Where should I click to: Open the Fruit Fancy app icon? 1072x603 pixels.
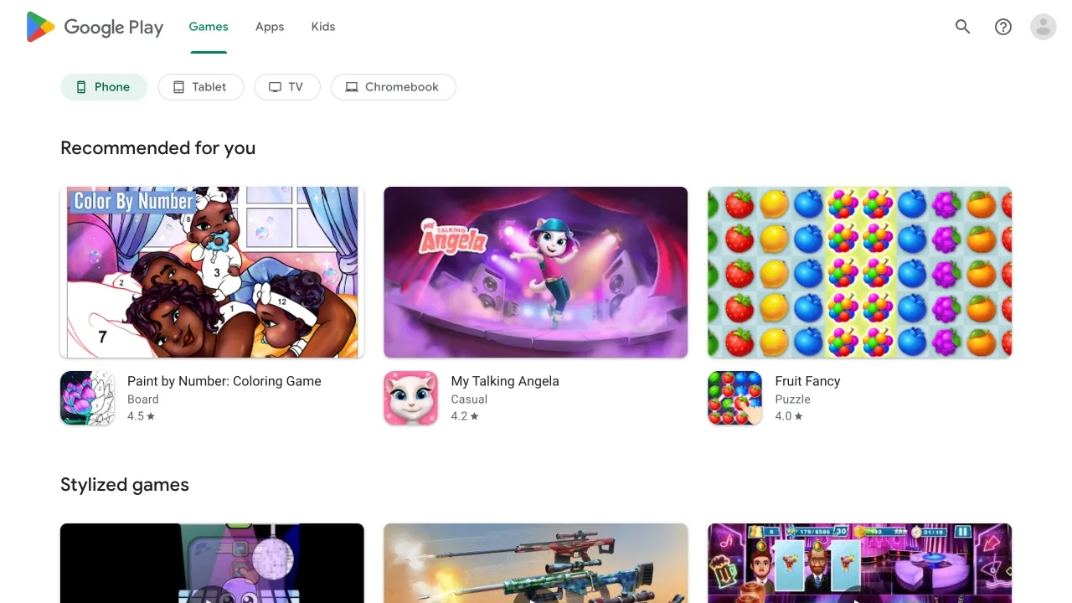(x=734, y=398)
